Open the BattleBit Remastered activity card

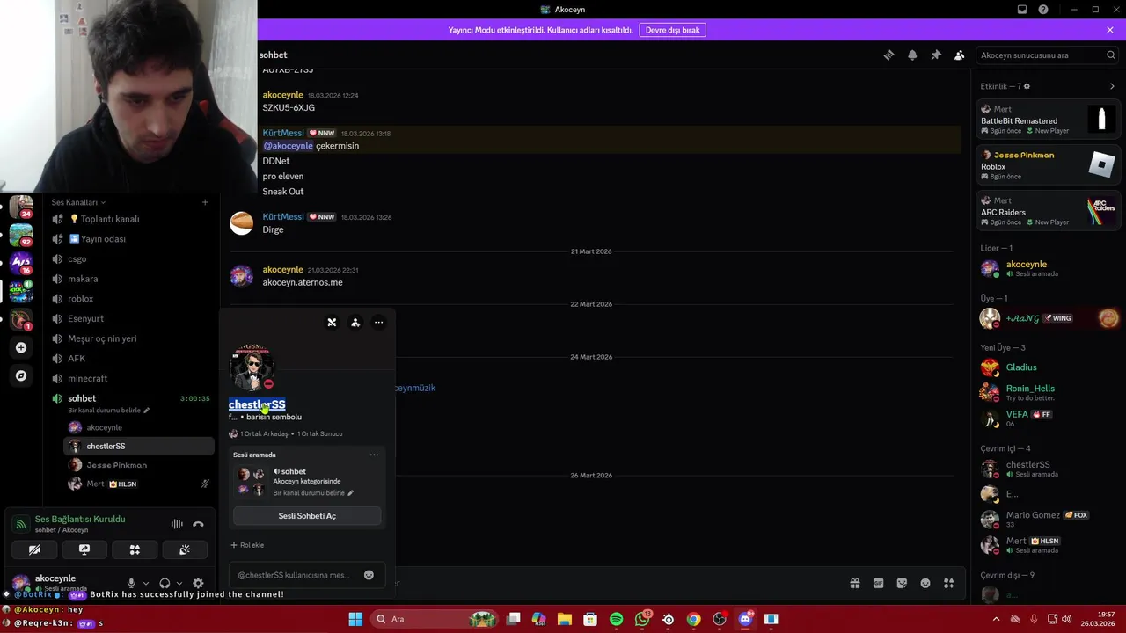coord(1048,120)
